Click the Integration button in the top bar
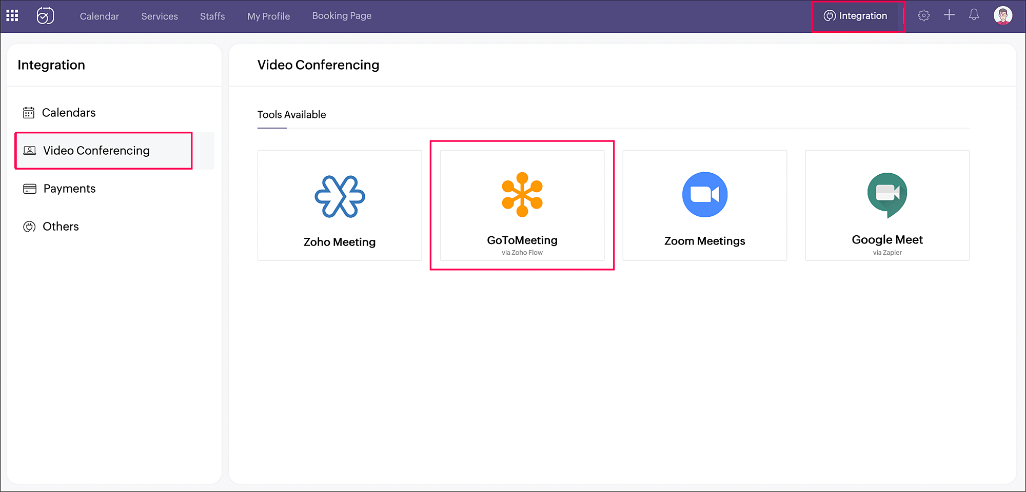 pos(856,16)
